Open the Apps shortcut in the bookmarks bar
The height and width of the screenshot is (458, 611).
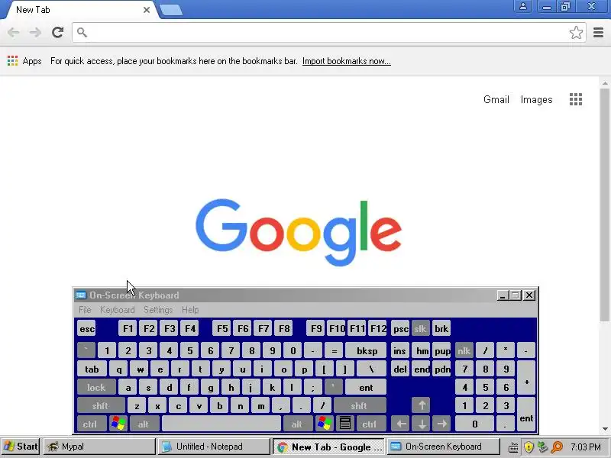pyautogui.click(x=24, y=61)
